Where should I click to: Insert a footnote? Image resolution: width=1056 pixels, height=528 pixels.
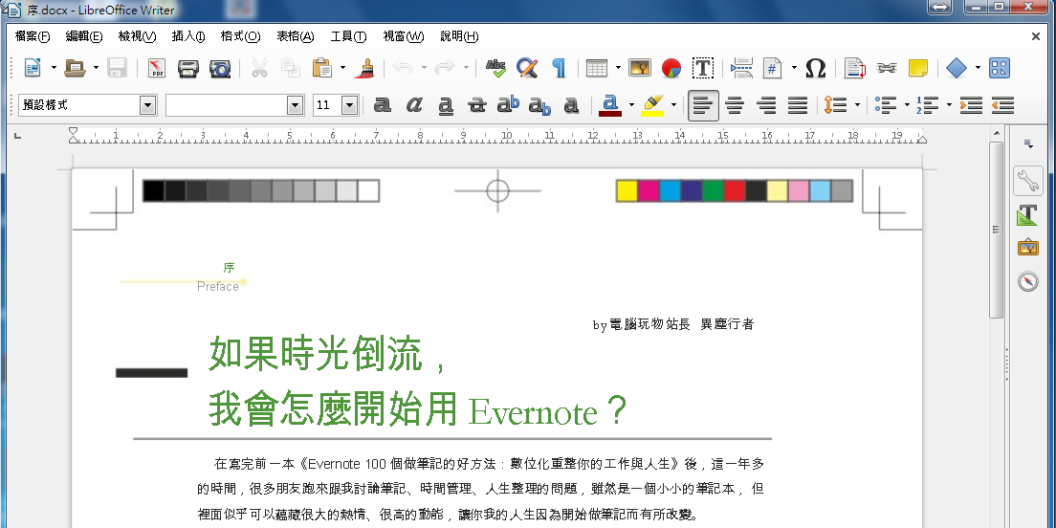coord(854,68)
